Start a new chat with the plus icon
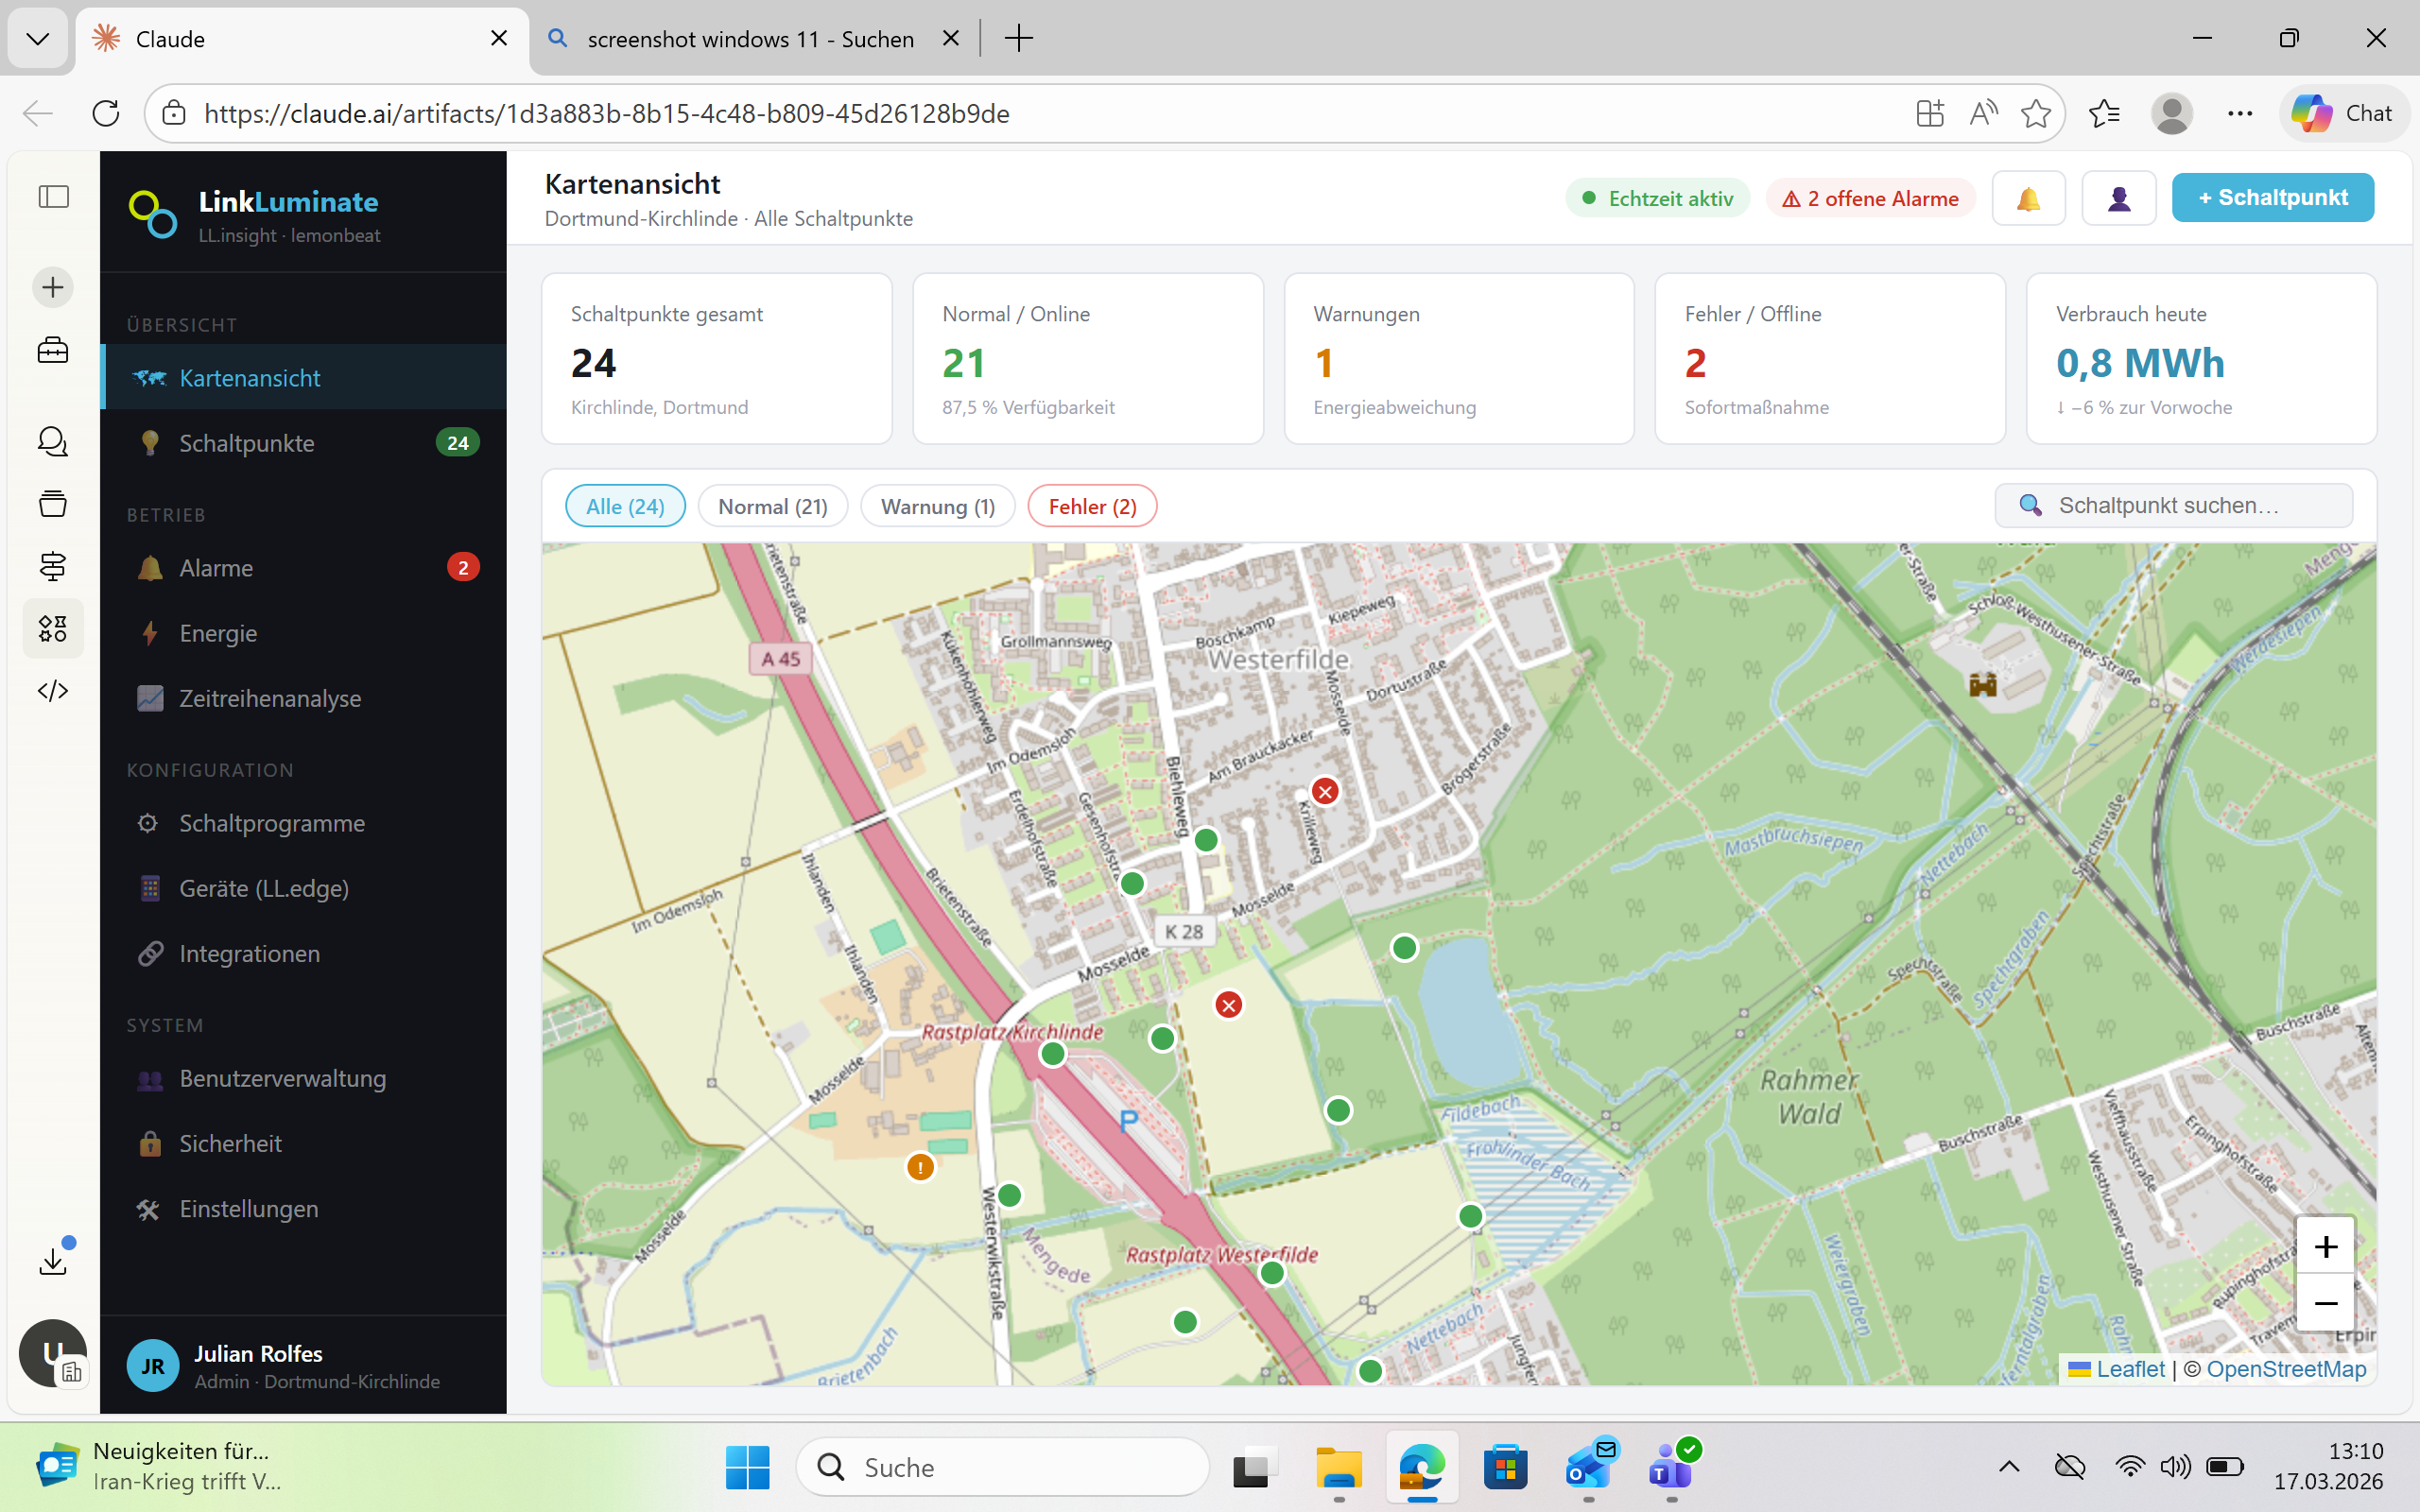2420x1512 pixels. point(52,287)
